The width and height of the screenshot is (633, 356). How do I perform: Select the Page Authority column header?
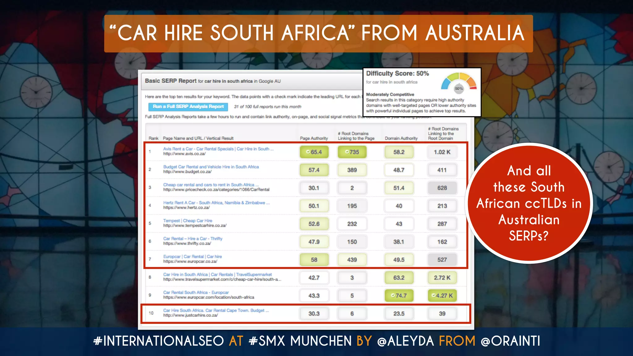pos(314,138)
